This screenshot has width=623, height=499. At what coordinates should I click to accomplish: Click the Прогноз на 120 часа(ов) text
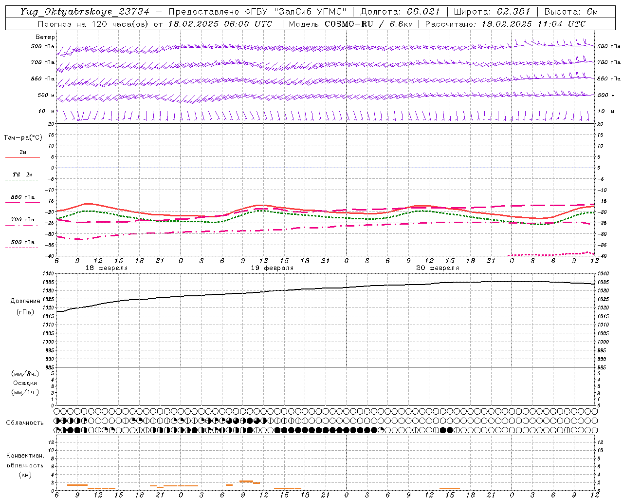[x=93, y=24]
